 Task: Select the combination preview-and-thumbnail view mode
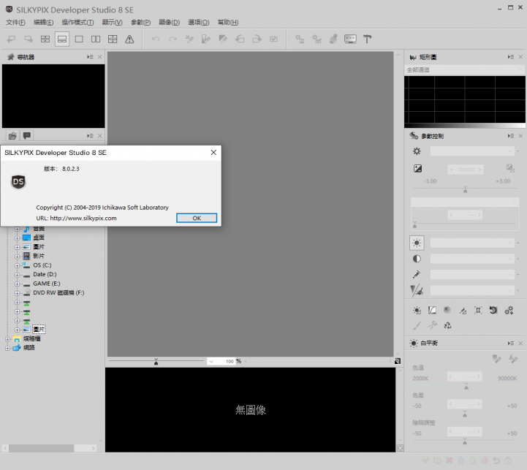point(62,39)
